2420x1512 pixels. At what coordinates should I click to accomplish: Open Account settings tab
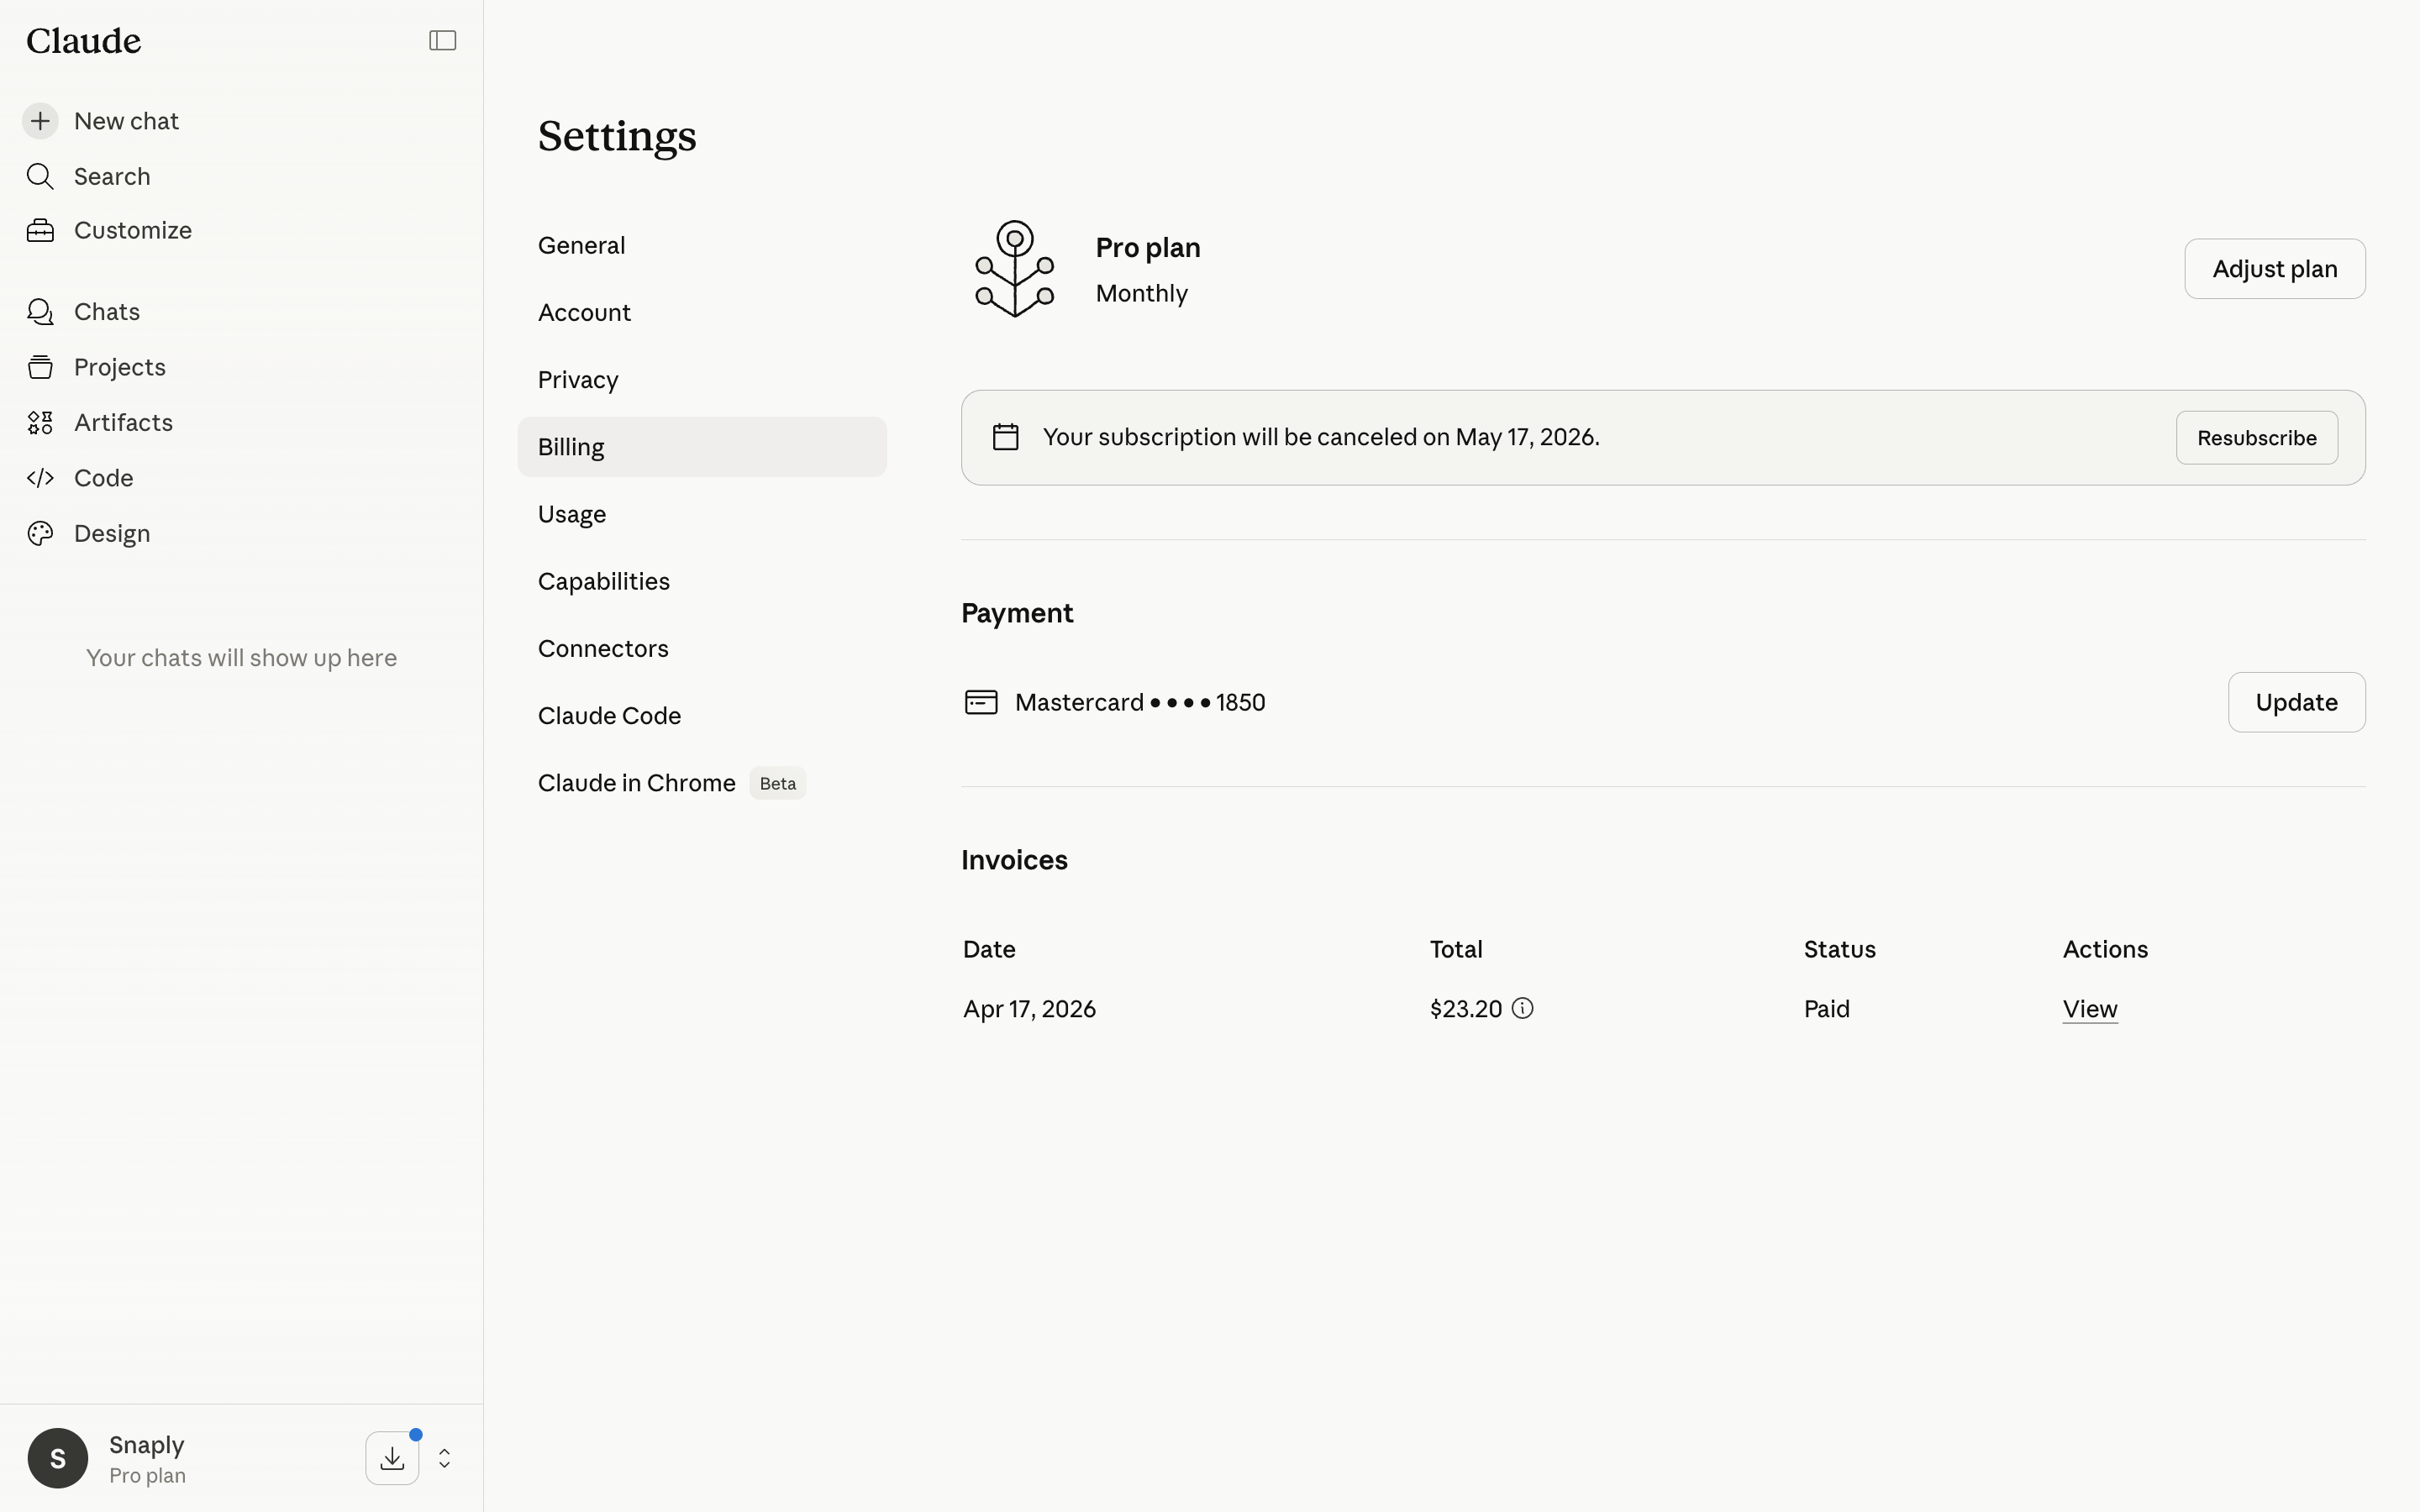(702, 312)
